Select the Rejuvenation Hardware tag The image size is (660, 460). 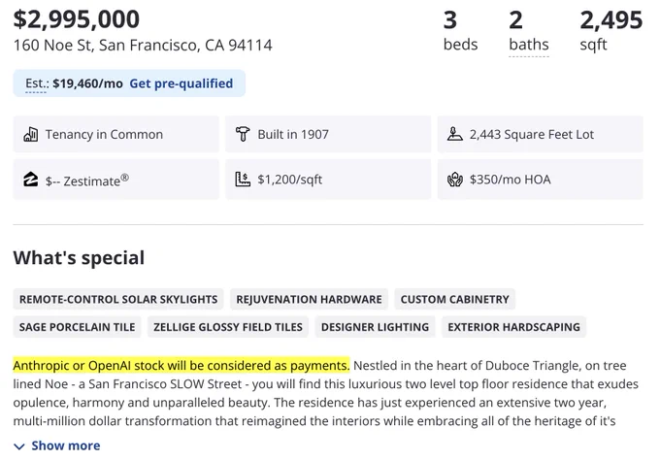[x=309, y=299]
